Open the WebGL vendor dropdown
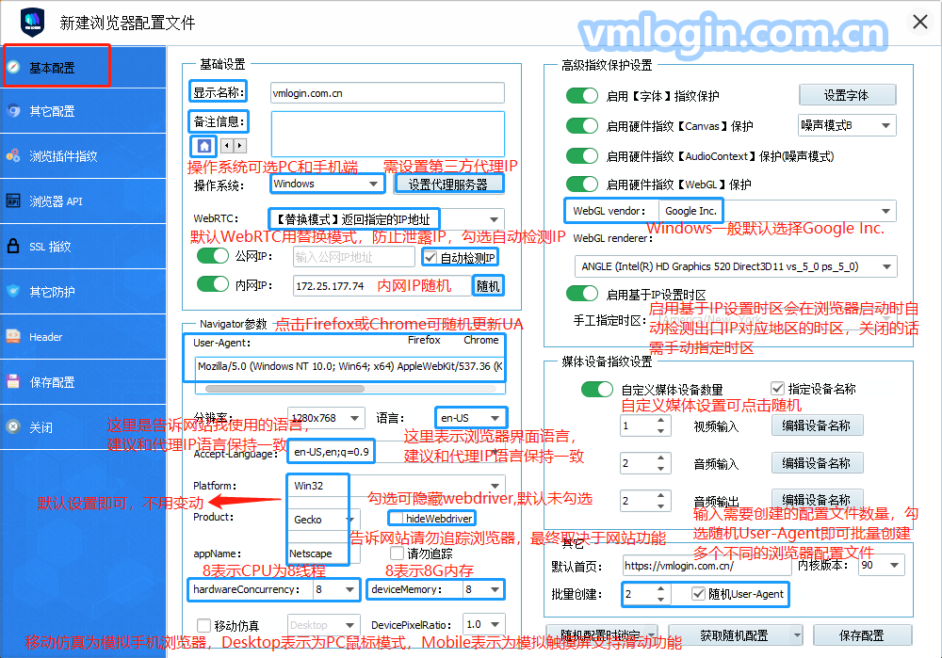 (885, 212)
